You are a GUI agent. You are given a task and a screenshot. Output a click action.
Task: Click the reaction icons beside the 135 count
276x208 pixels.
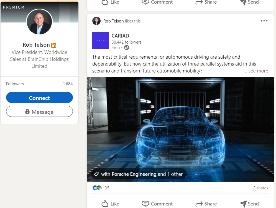(97, 188)
